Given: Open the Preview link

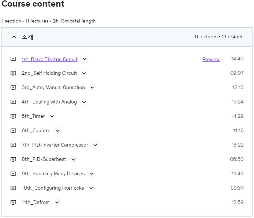Looking at the screenshot, I should pyautogui.click(x=211, y=59).
